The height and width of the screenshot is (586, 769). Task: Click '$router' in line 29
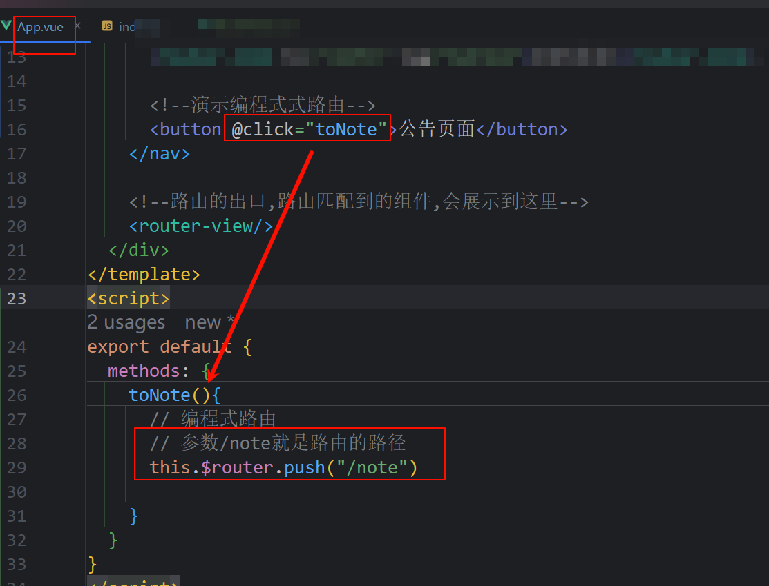pos(237,467)
